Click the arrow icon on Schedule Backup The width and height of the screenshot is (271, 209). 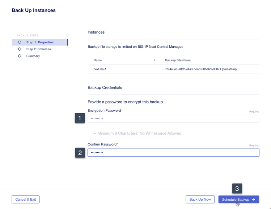[254, 200]
